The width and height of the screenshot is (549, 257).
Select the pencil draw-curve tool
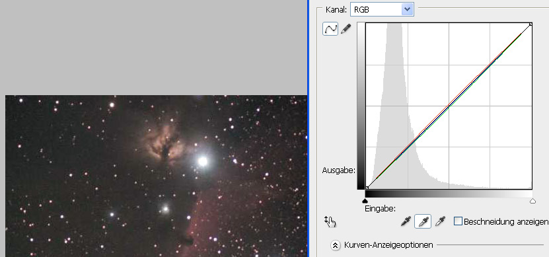(346, 28)
